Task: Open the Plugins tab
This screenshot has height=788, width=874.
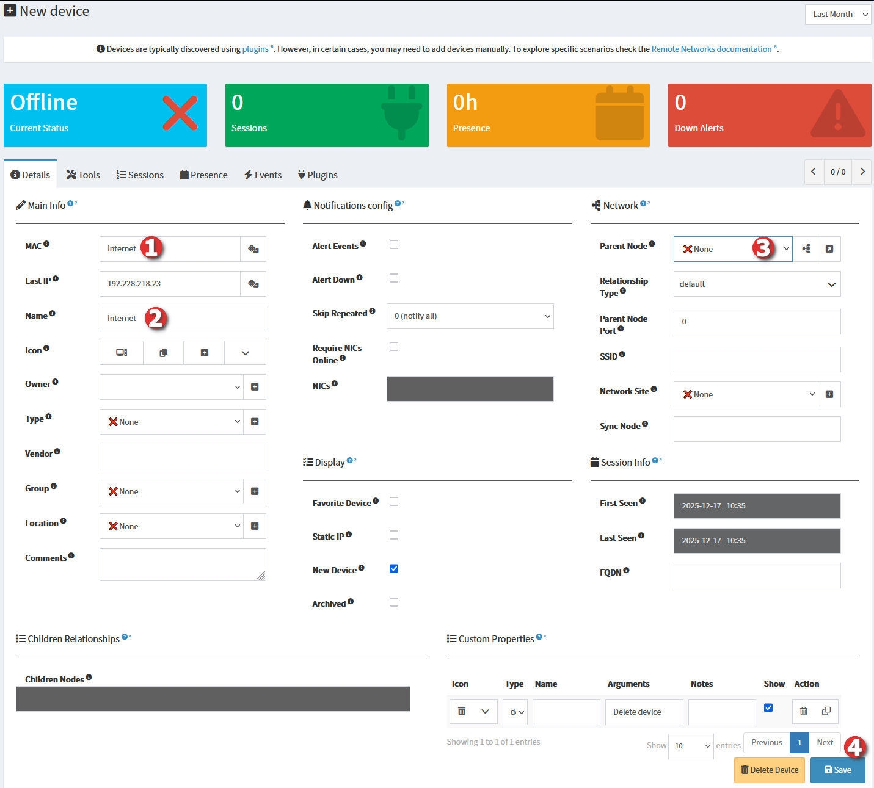Action: click(318, 175)
